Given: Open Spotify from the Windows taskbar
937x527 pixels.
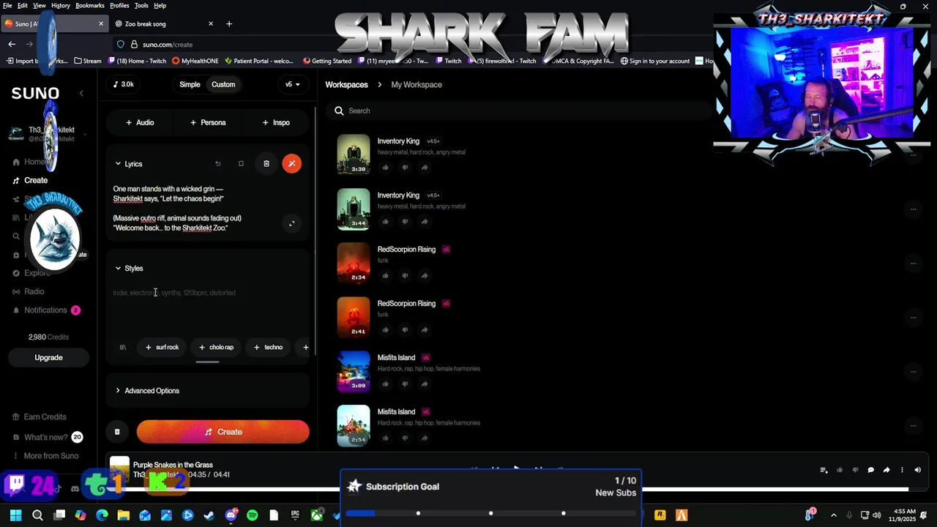Looking at the screenshot, I should (253, 515).
